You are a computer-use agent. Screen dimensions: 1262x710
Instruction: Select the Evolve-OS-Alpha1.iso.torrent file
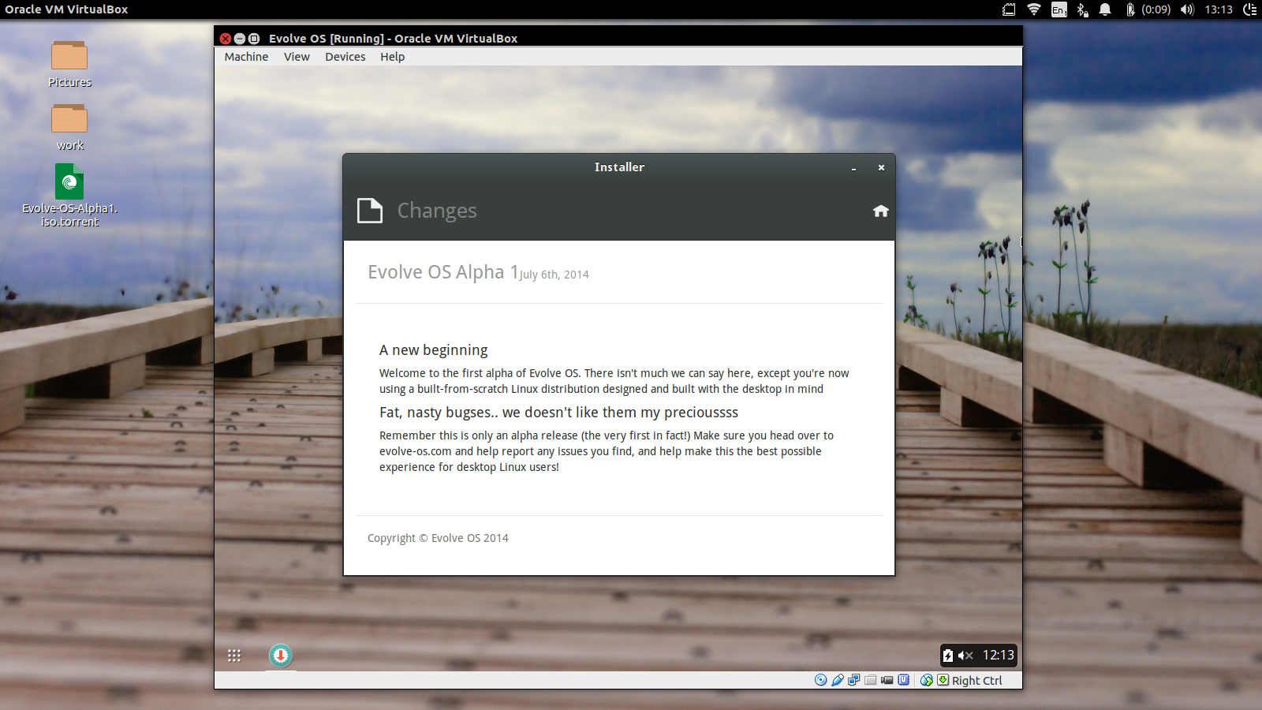pos(69,196)
